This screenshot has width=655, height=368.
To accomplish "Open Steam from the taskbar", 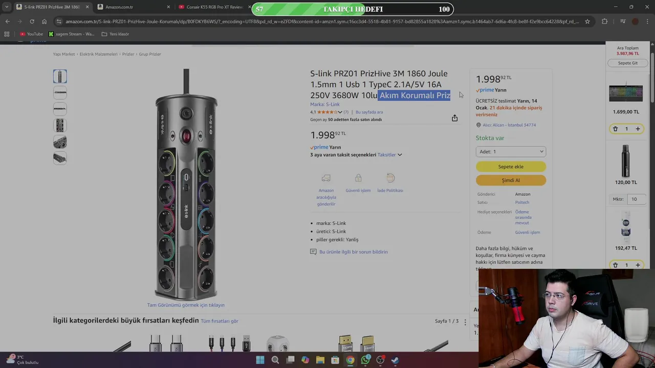I will 395,360.
